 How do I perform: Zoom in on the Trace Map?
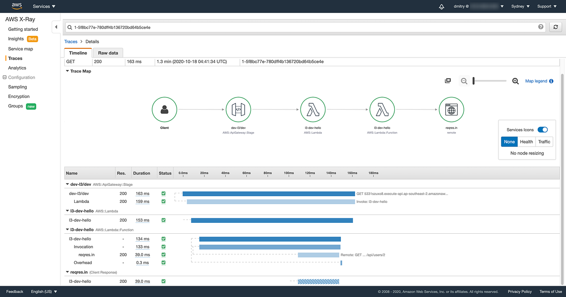pyautogui.click(x=516, y=81)
